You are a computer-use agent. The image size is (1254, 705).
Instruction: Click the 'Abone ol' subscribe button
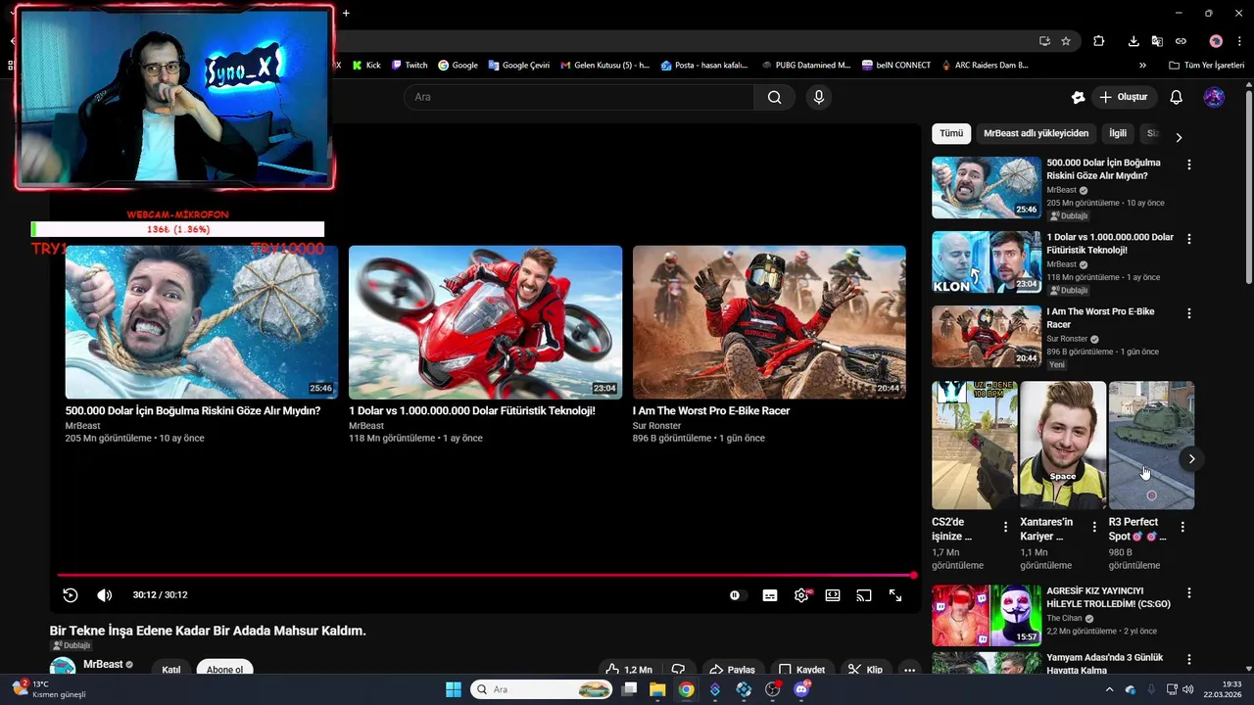[x=224, y=670]
